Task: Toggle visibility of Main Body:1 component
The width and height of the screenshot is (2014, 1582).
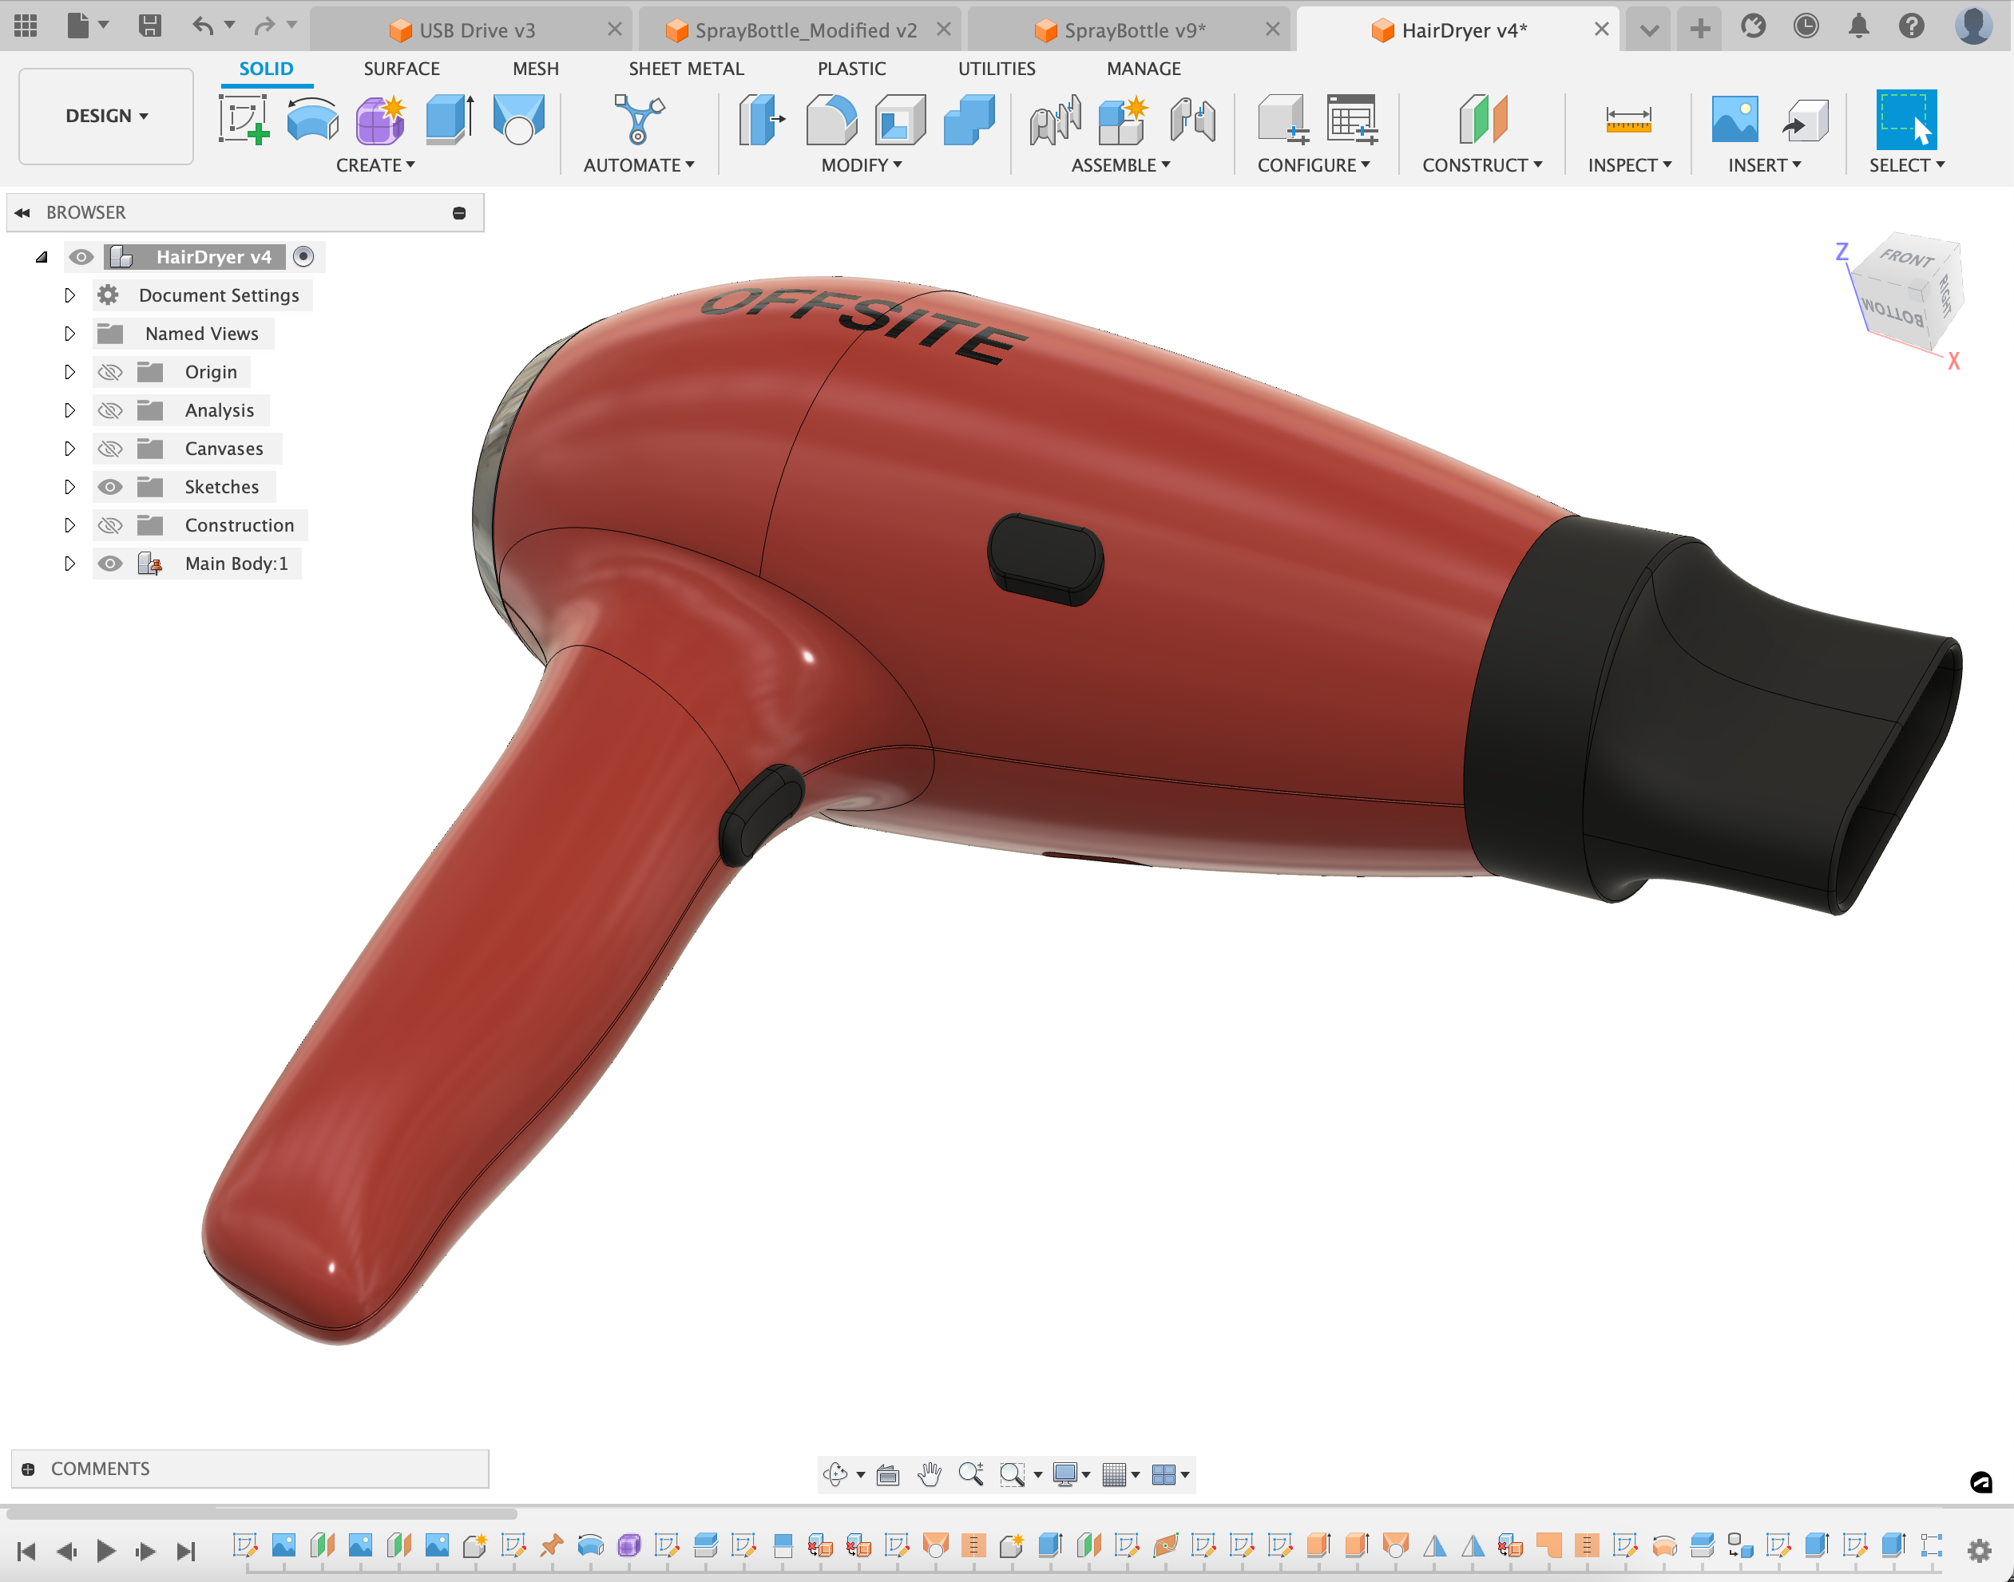Action: pos(110,564)
